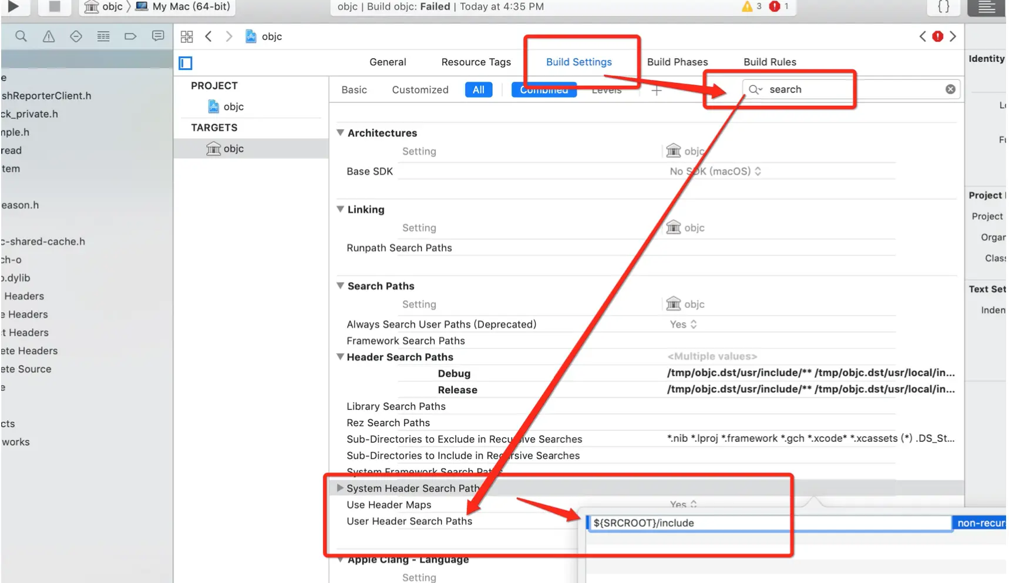Open the report navigator icon

158,36
